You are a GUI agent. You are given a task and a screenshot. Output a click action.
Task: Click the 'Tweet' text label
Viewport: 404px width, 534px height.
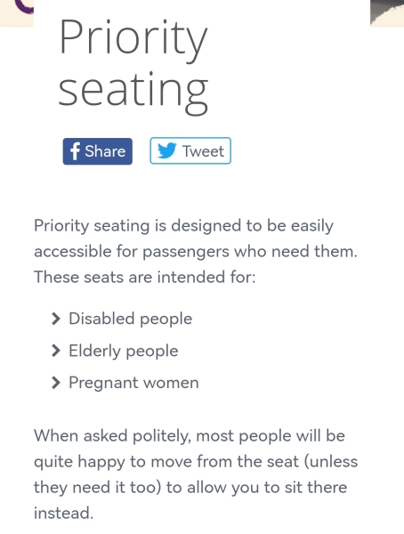pyautogui.click(x=203, y=151)
